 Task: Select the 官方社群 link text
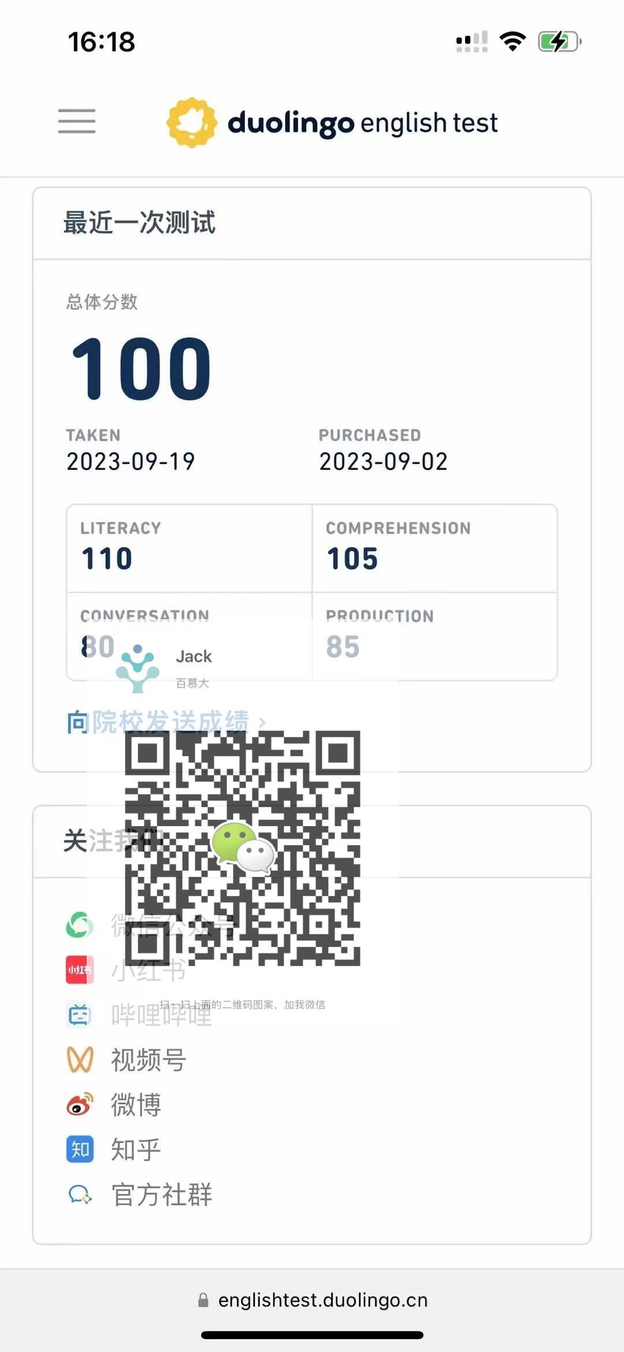pyautogui.click(x=162, y=1195)
